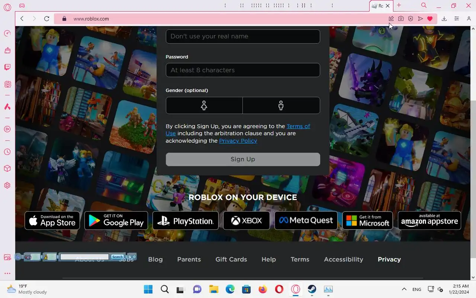Open the Player icon in sidebar
The height and width of the screenshot is (298, 476).
[x=7, y=129]
